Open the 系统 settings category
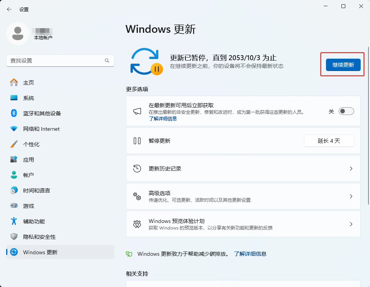The width and height of the screenshot is (370, 287). 60,98
